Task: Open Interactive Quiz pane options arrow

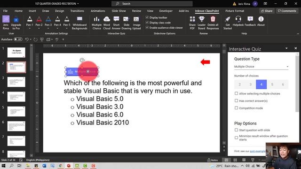Action: (x=286, y=48)
